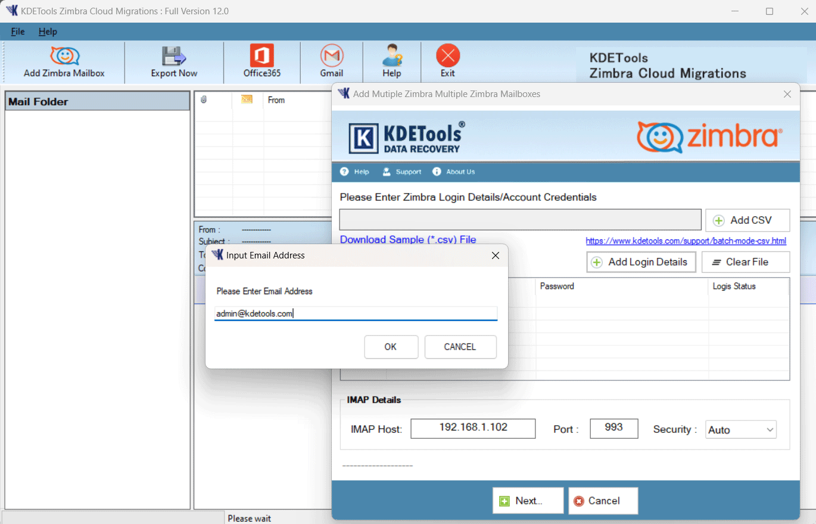Click the Mail Folder panel header
This screenshot has height=524, width=816.
point(98,101)
